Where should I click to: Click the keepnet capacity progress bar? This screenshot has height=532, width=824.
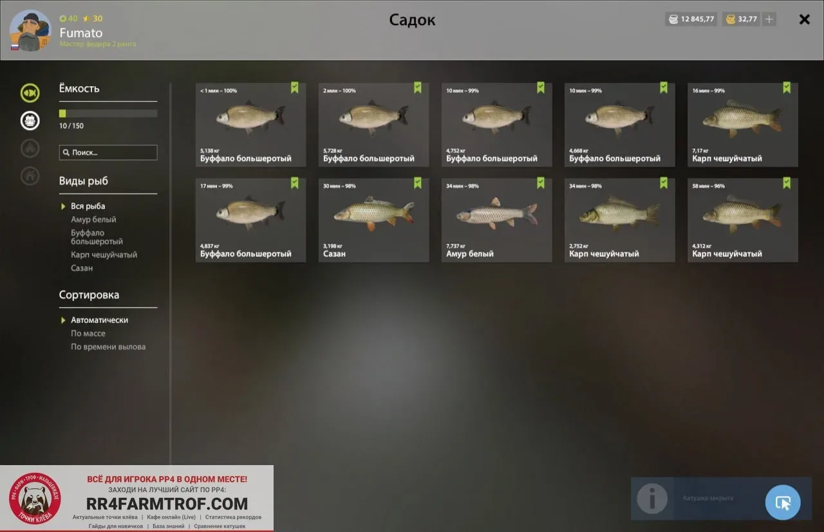click(108, 113)
